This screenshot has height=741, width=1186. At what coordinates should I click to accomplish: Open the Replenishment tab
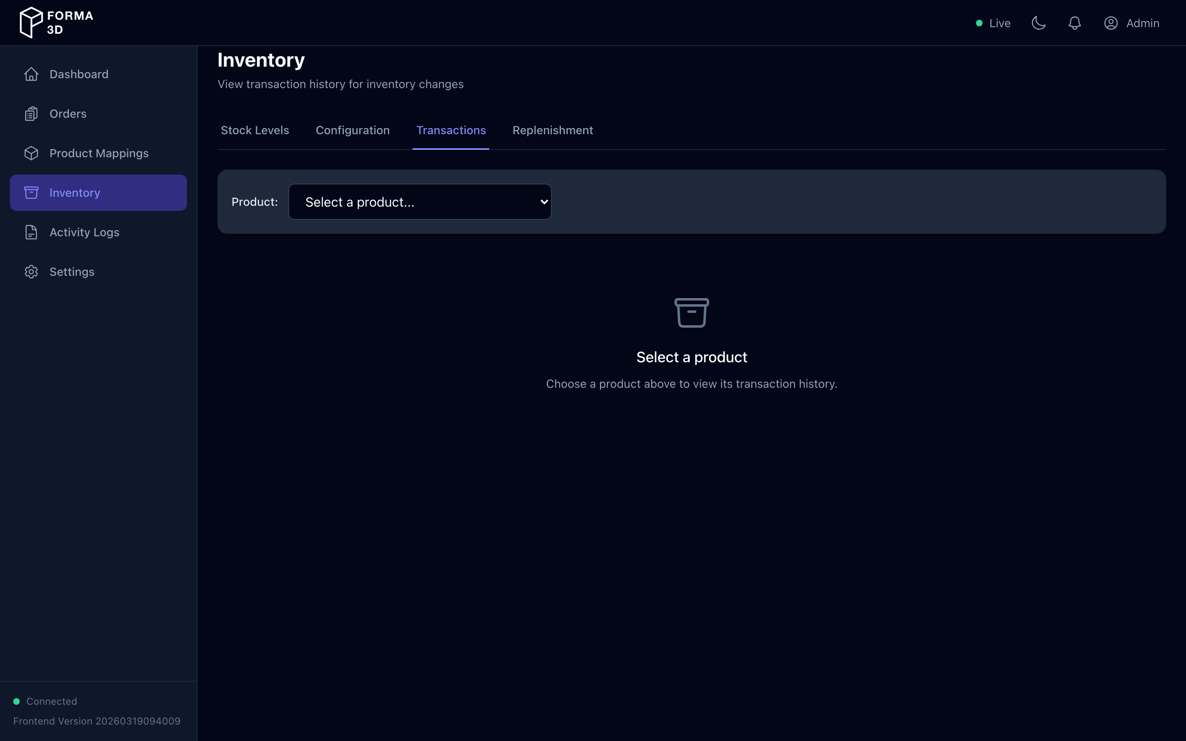pos(552,130)
